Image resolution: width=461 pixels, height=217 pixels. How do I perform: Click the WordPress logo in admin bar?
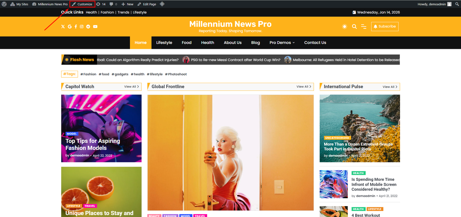tap(4, 4)
